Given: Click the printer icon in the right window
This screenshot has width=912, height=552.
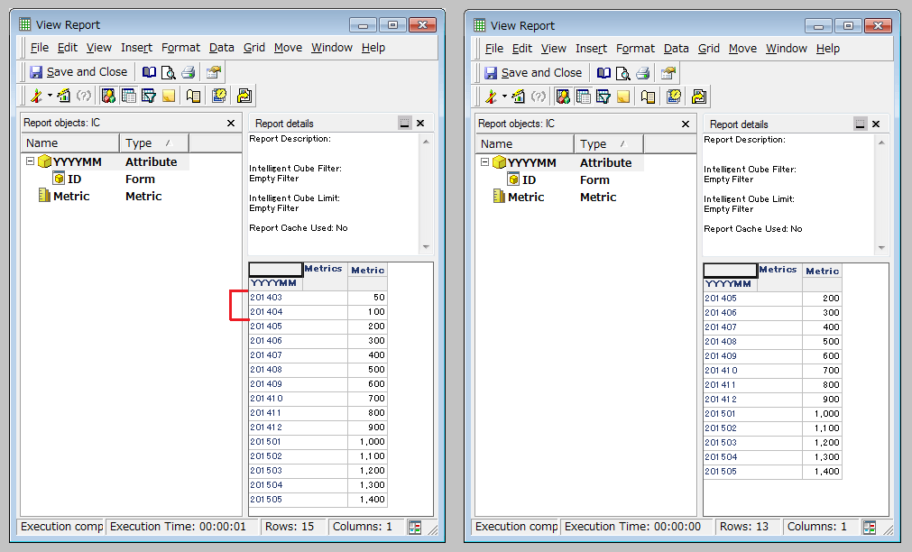Looking at the screenshot, I should [642, 73].
